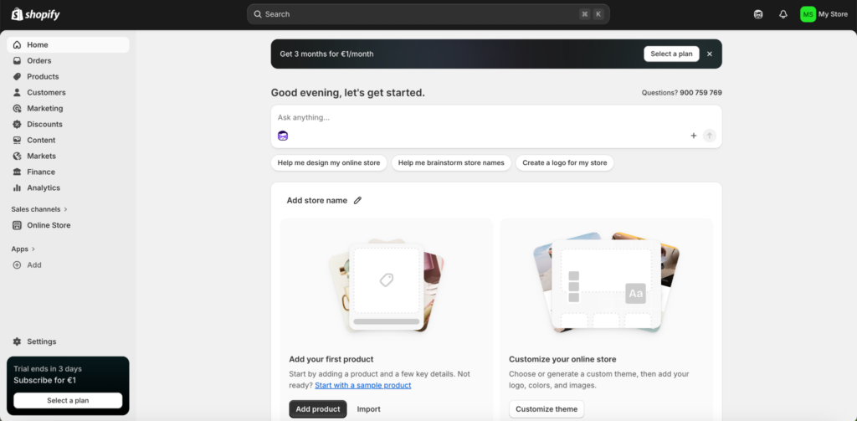Click the plus icon next to Add apps
Image resolution: width=857 pixels, height=421 pixels.
coord(18,265)
